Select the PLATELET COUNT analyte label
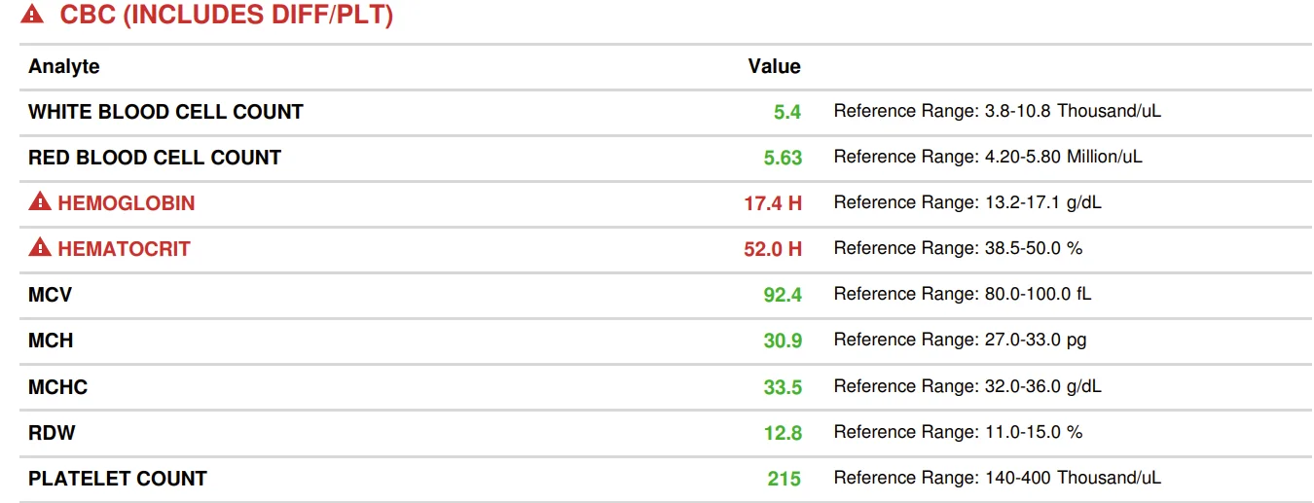Screen dimensions: 1314x503 point(118,479)
